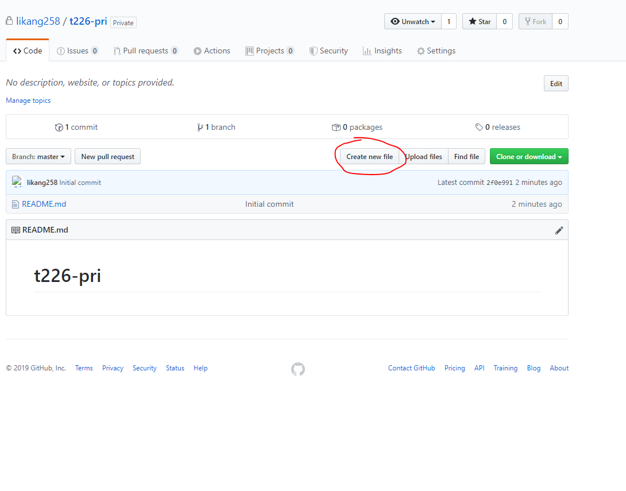Open the Projects tab
This screenshot has width=626, height=491.
tap(269, 51)
